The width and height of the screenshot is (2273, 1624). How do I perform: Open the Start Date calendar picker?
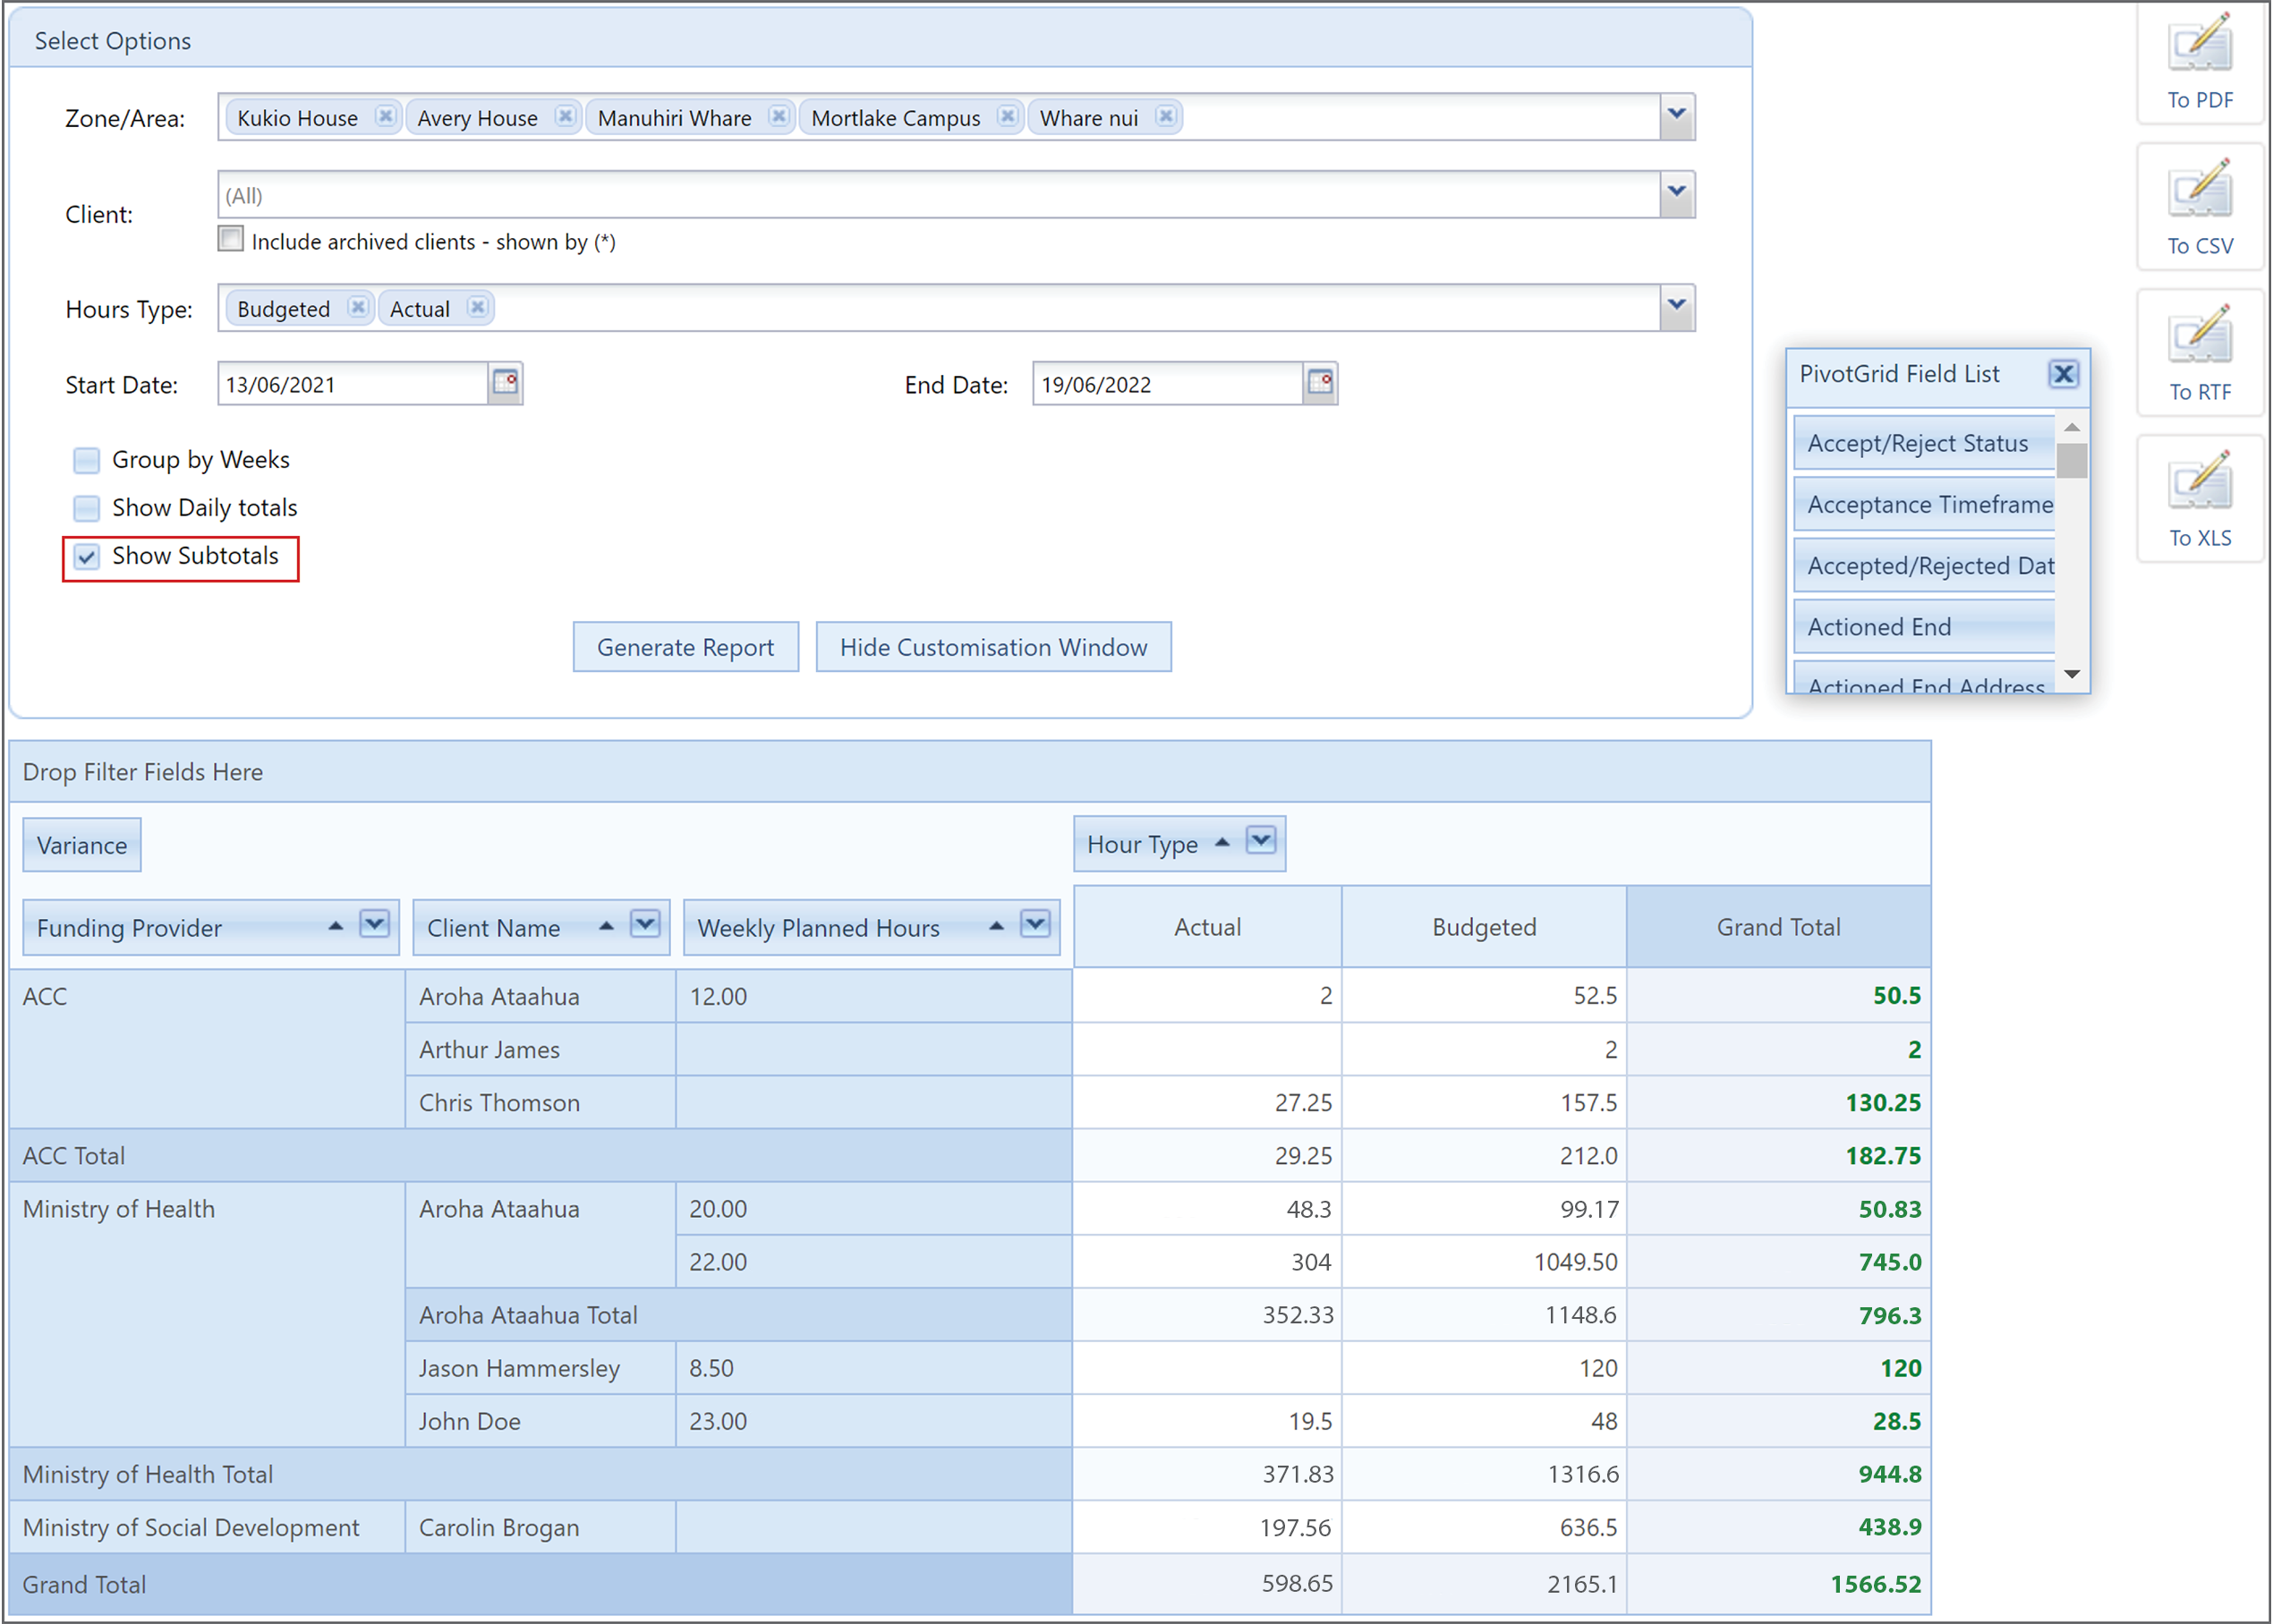[x=505, y=383]
